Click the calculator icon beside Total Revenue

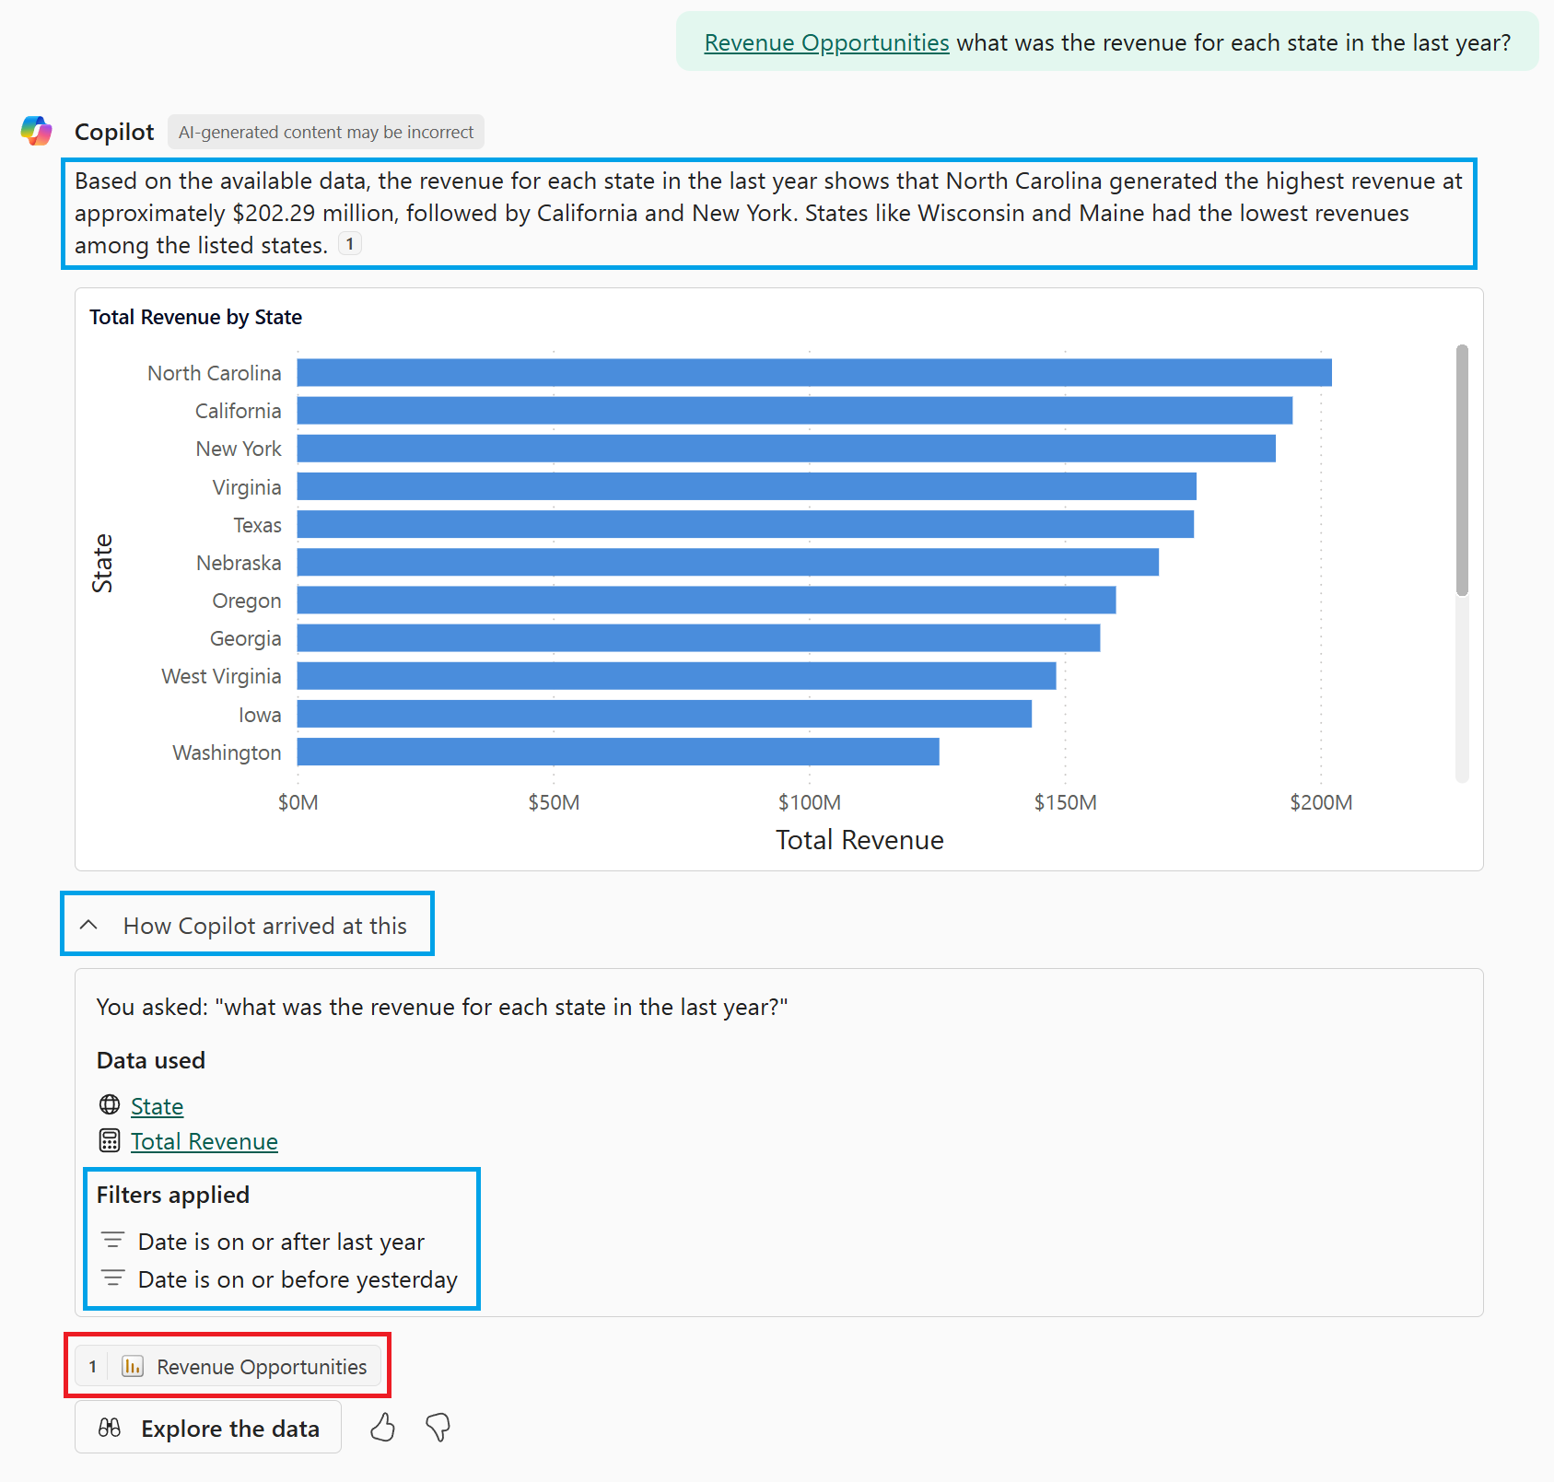click(110, 1140)
